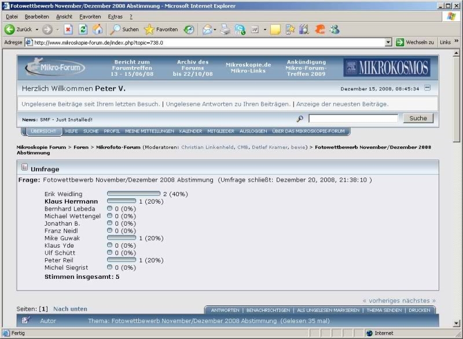Image resolution: width=463 pixels, height=339 pixels.
Task: Open the MIKROKOSMOS banner image
Action: 387,68
